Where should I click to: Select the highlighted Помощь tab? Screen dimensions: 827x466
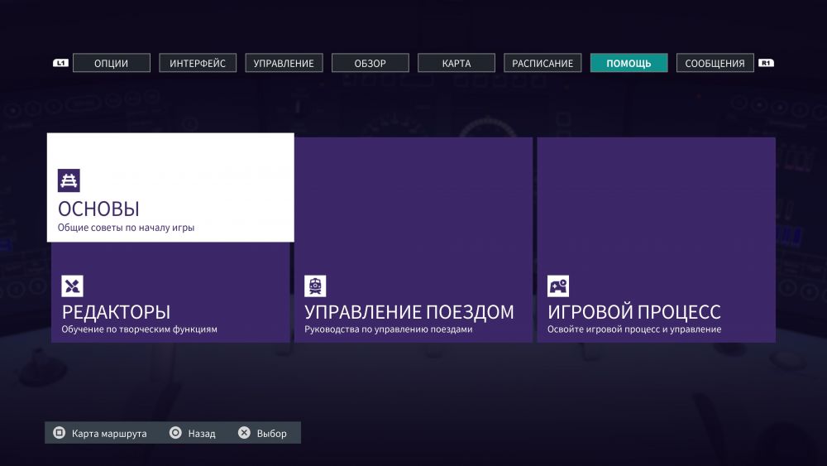click(x=629, y=63)
